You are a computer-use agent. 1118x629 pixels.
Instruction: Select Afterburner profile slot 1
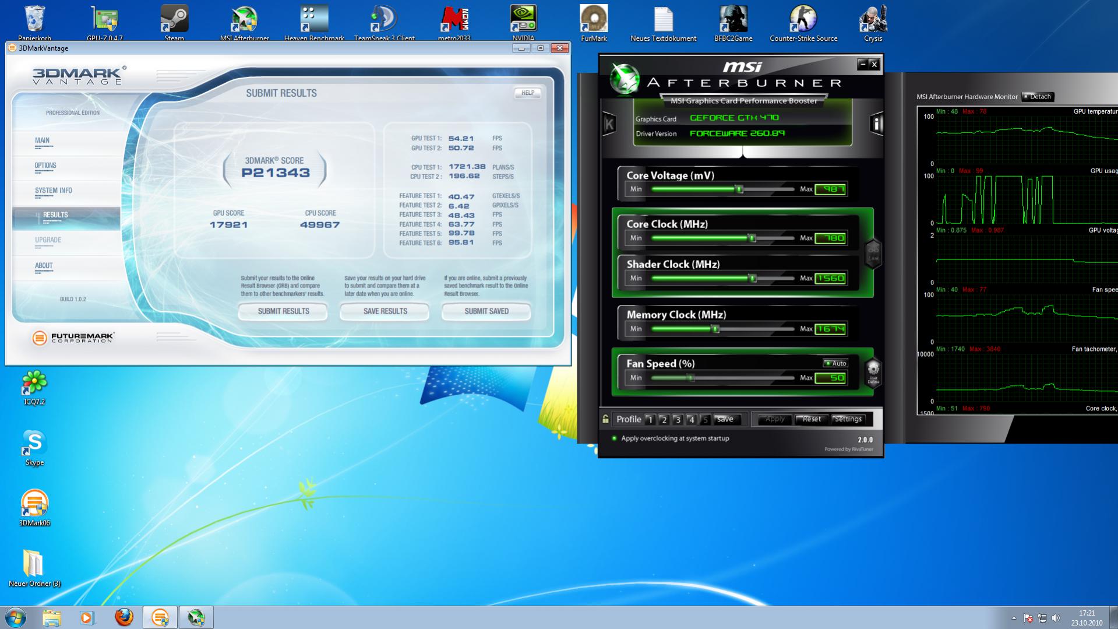[650, 419]
